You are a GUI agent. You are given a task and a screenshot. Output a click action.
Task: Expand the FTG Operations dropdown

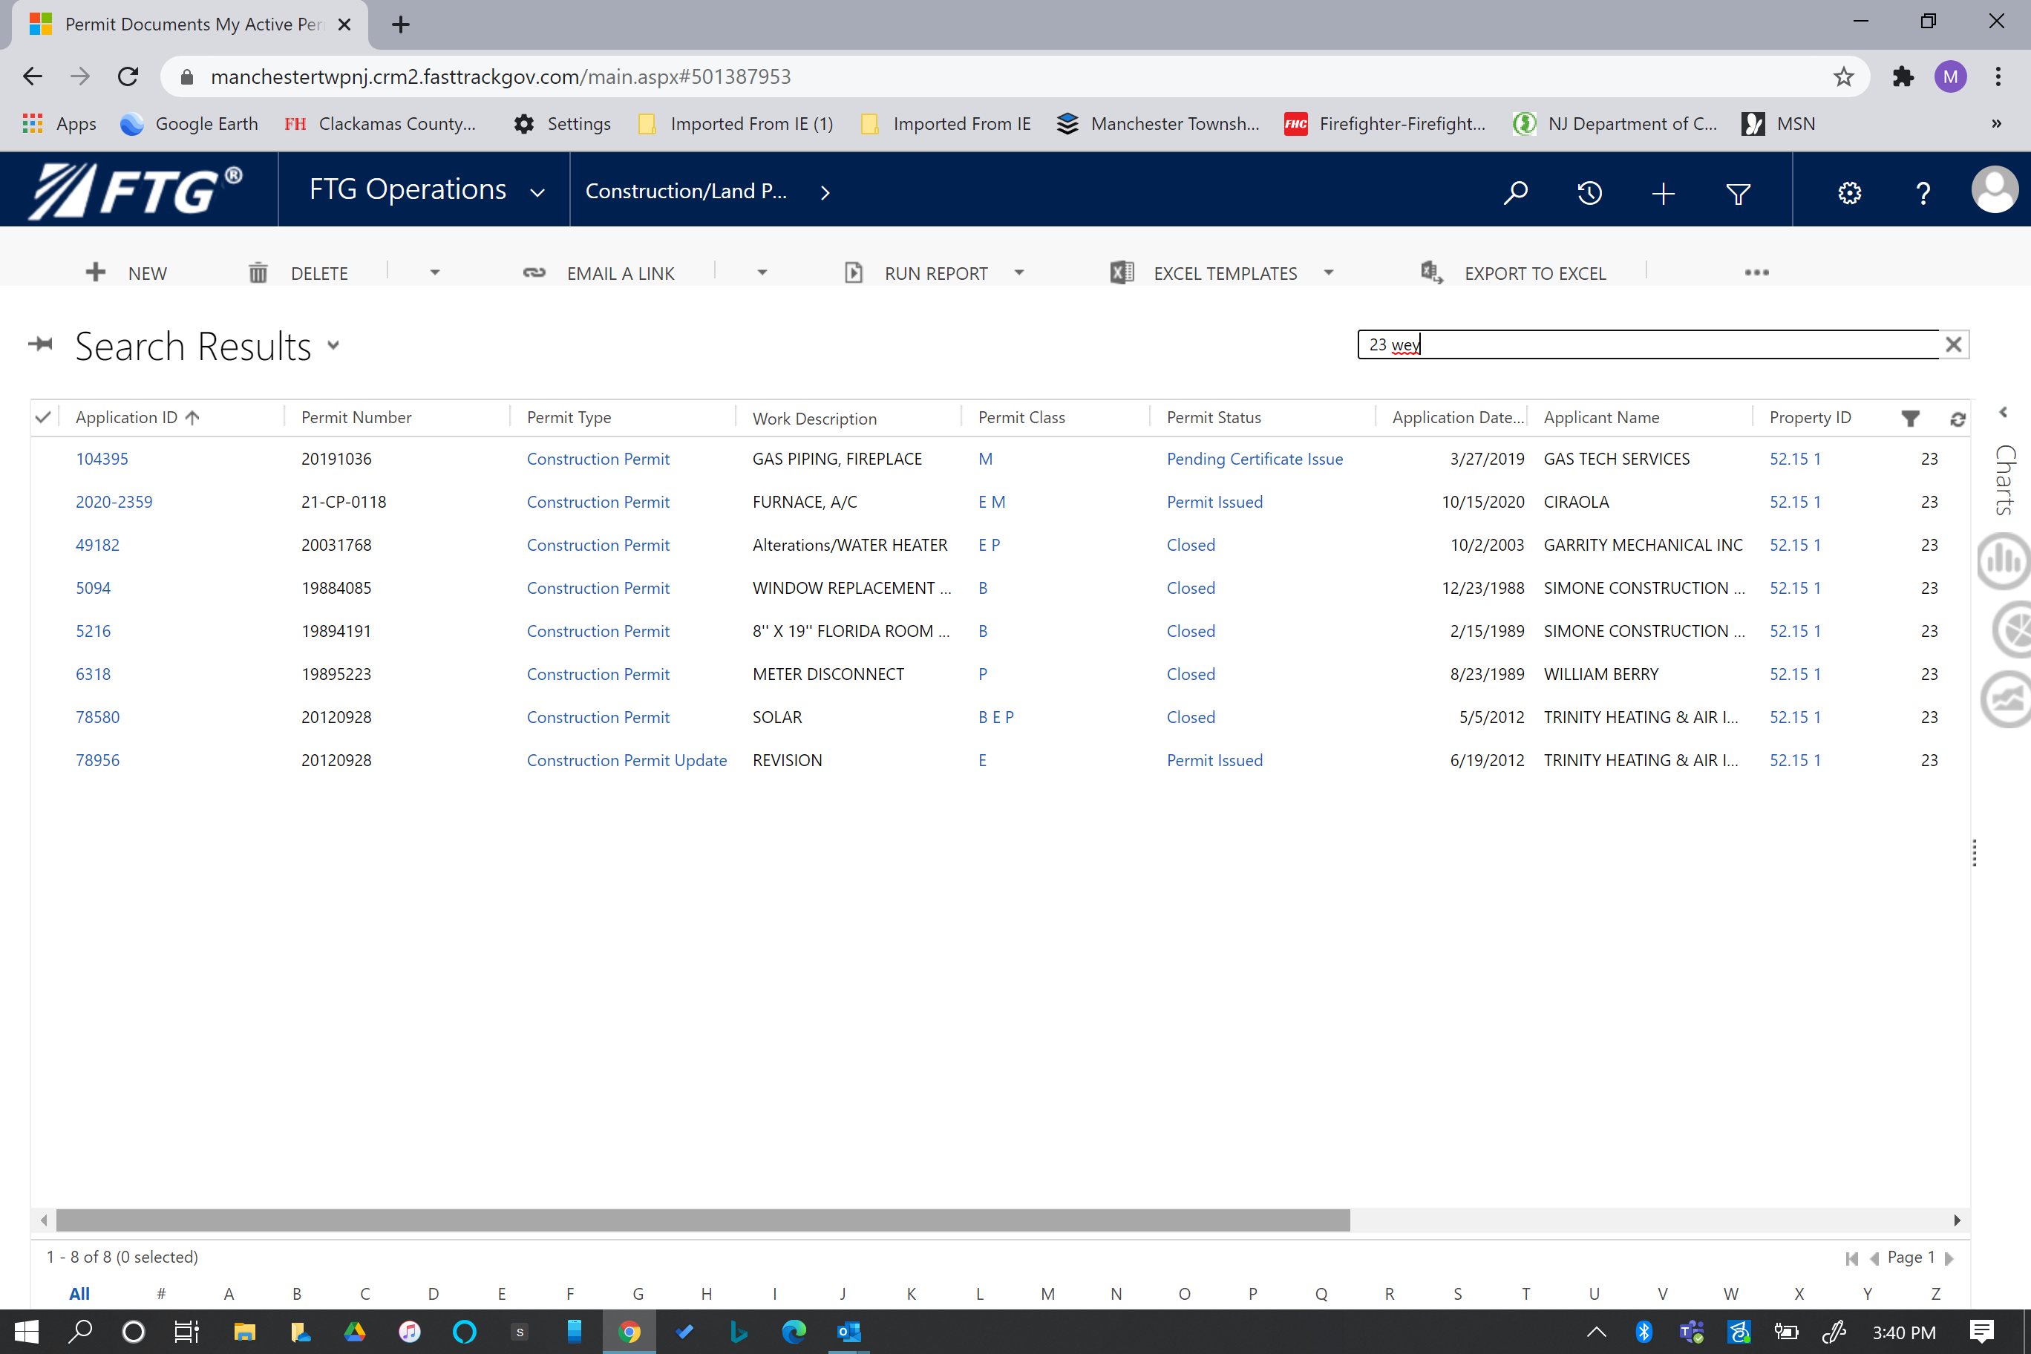click(537, 192)
